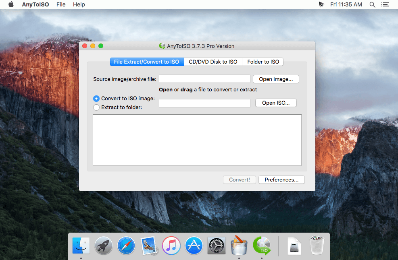This screenshot has width=398, height=260.
Task: Click the paint bucket app icon in dock
Action: tap(239, 245)
